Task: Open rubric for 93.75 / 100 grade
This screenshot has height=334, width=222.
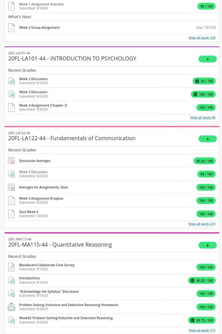Action: [192, 320]
